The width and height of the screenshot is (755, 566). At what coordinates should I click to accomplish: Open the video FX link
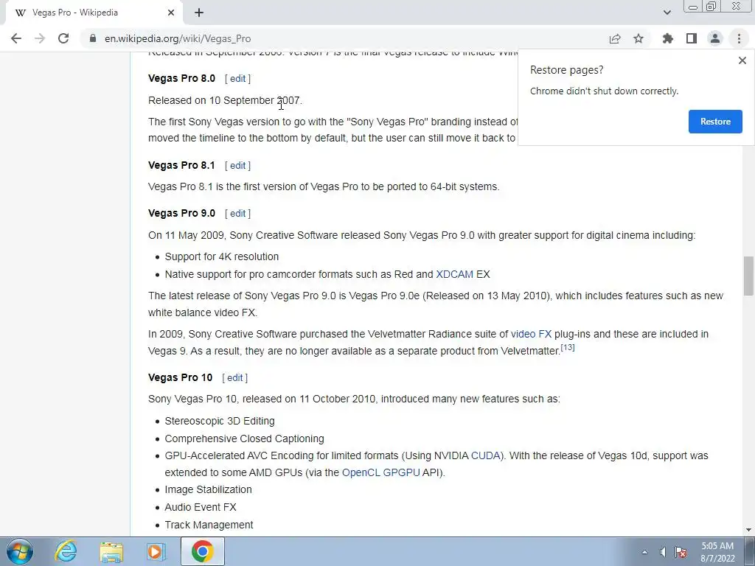coord(531,334)
